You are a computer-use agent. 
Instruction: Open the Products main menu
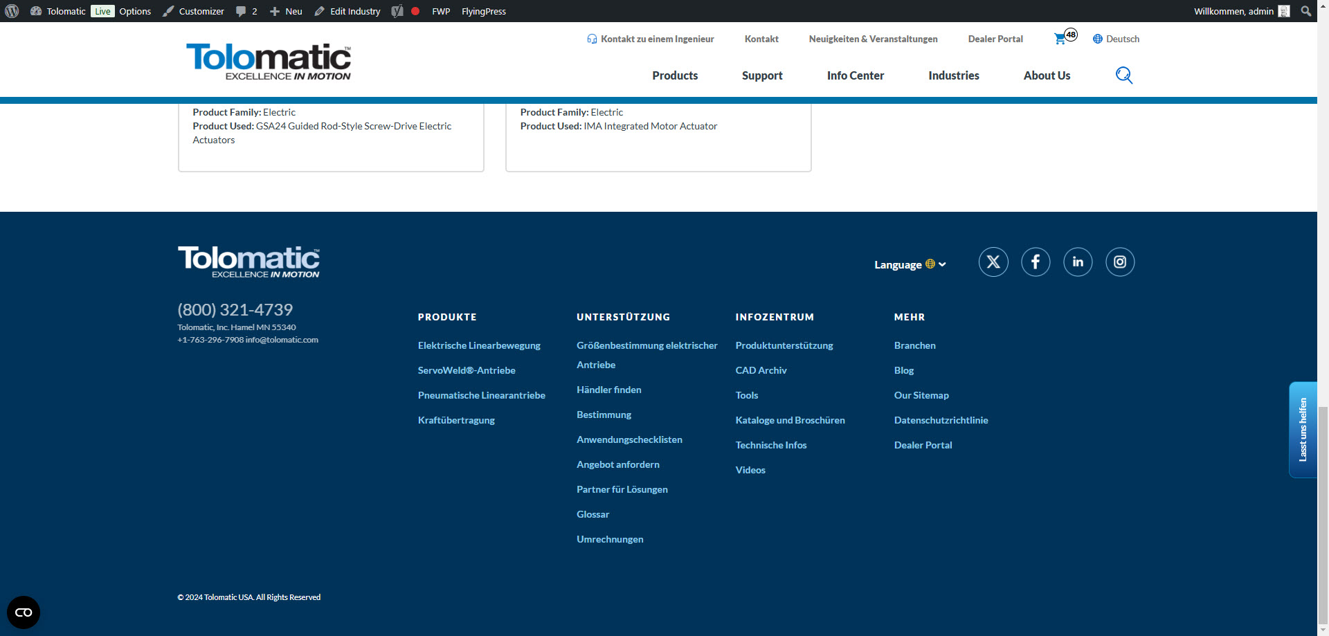tap(675, 75)
